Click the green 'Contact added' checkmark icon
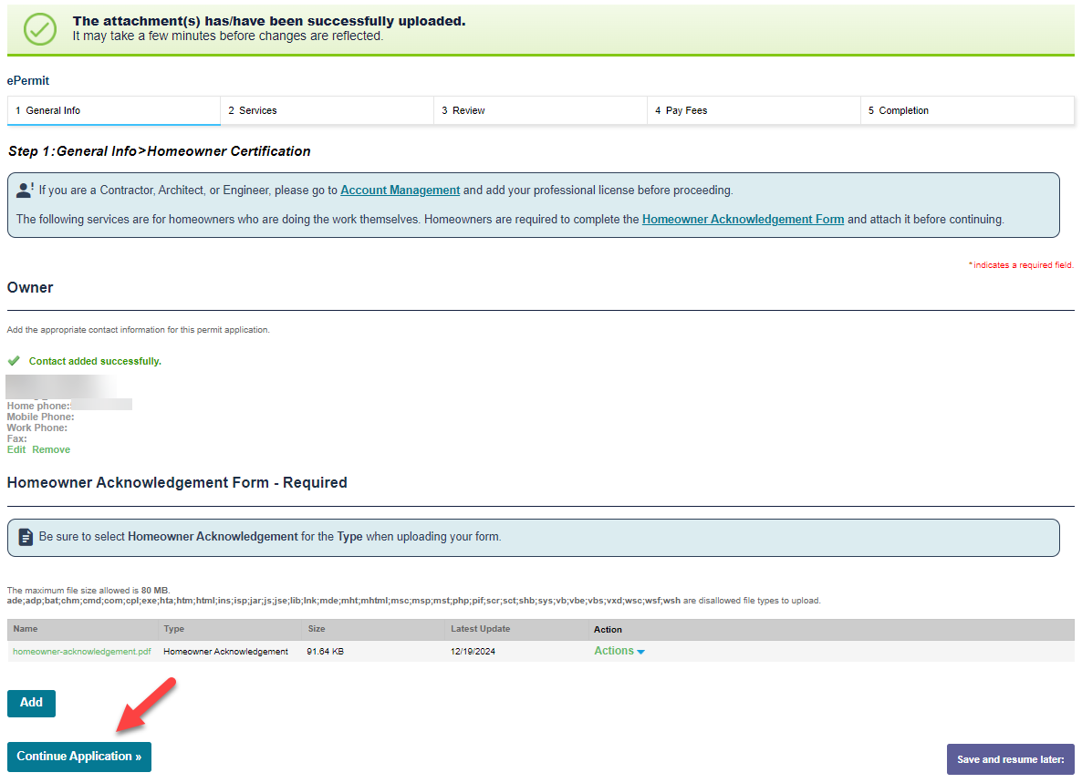The image size is (1082, 783). pyautogui.click(x=14, y=361)
